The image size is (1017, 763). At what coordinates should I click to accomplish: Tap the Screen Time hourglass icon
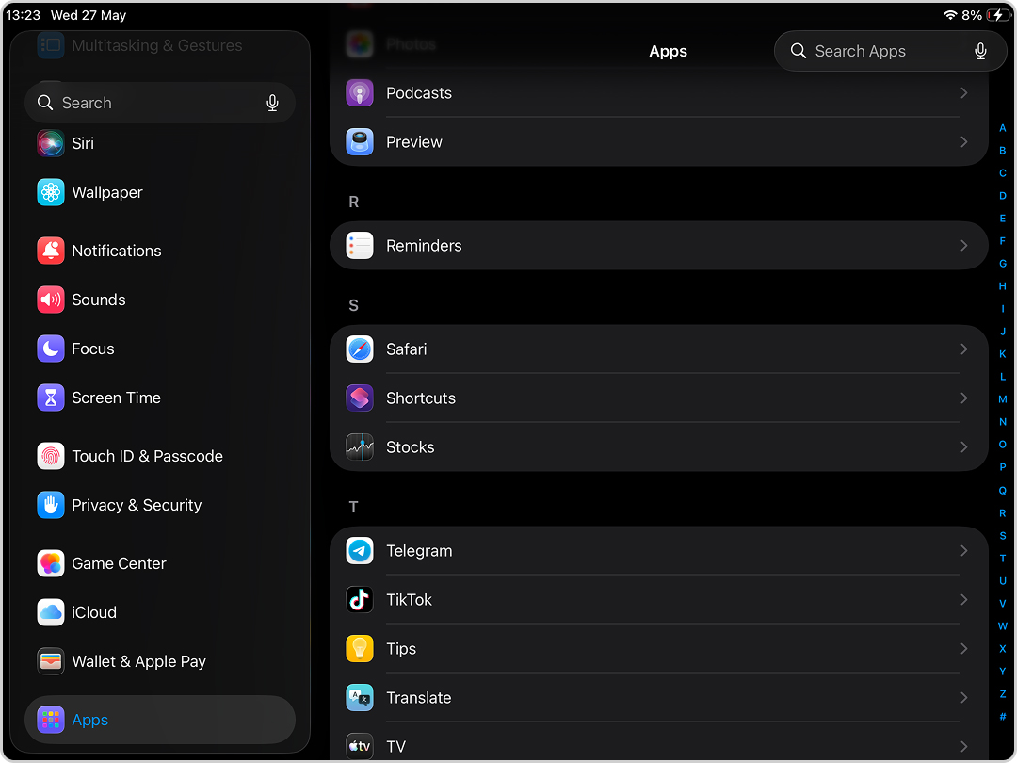[x=51, y=398]
